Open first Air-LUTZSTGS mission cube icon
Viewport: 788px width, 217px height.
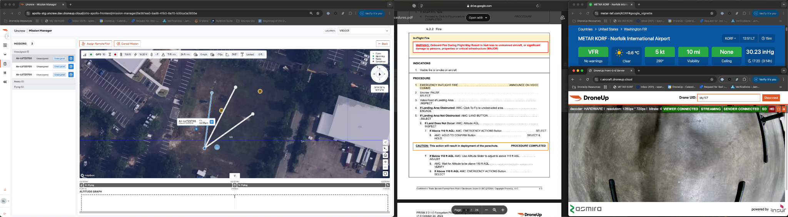71,58
